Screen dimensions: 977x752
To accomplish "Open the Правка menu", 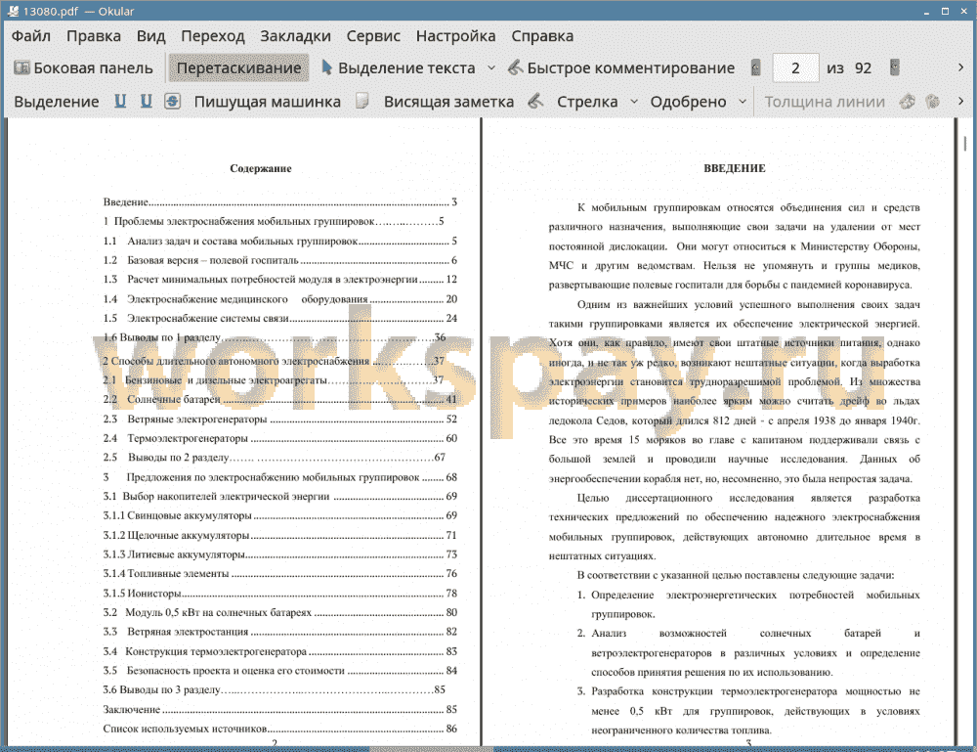I will tap(94, 36).
